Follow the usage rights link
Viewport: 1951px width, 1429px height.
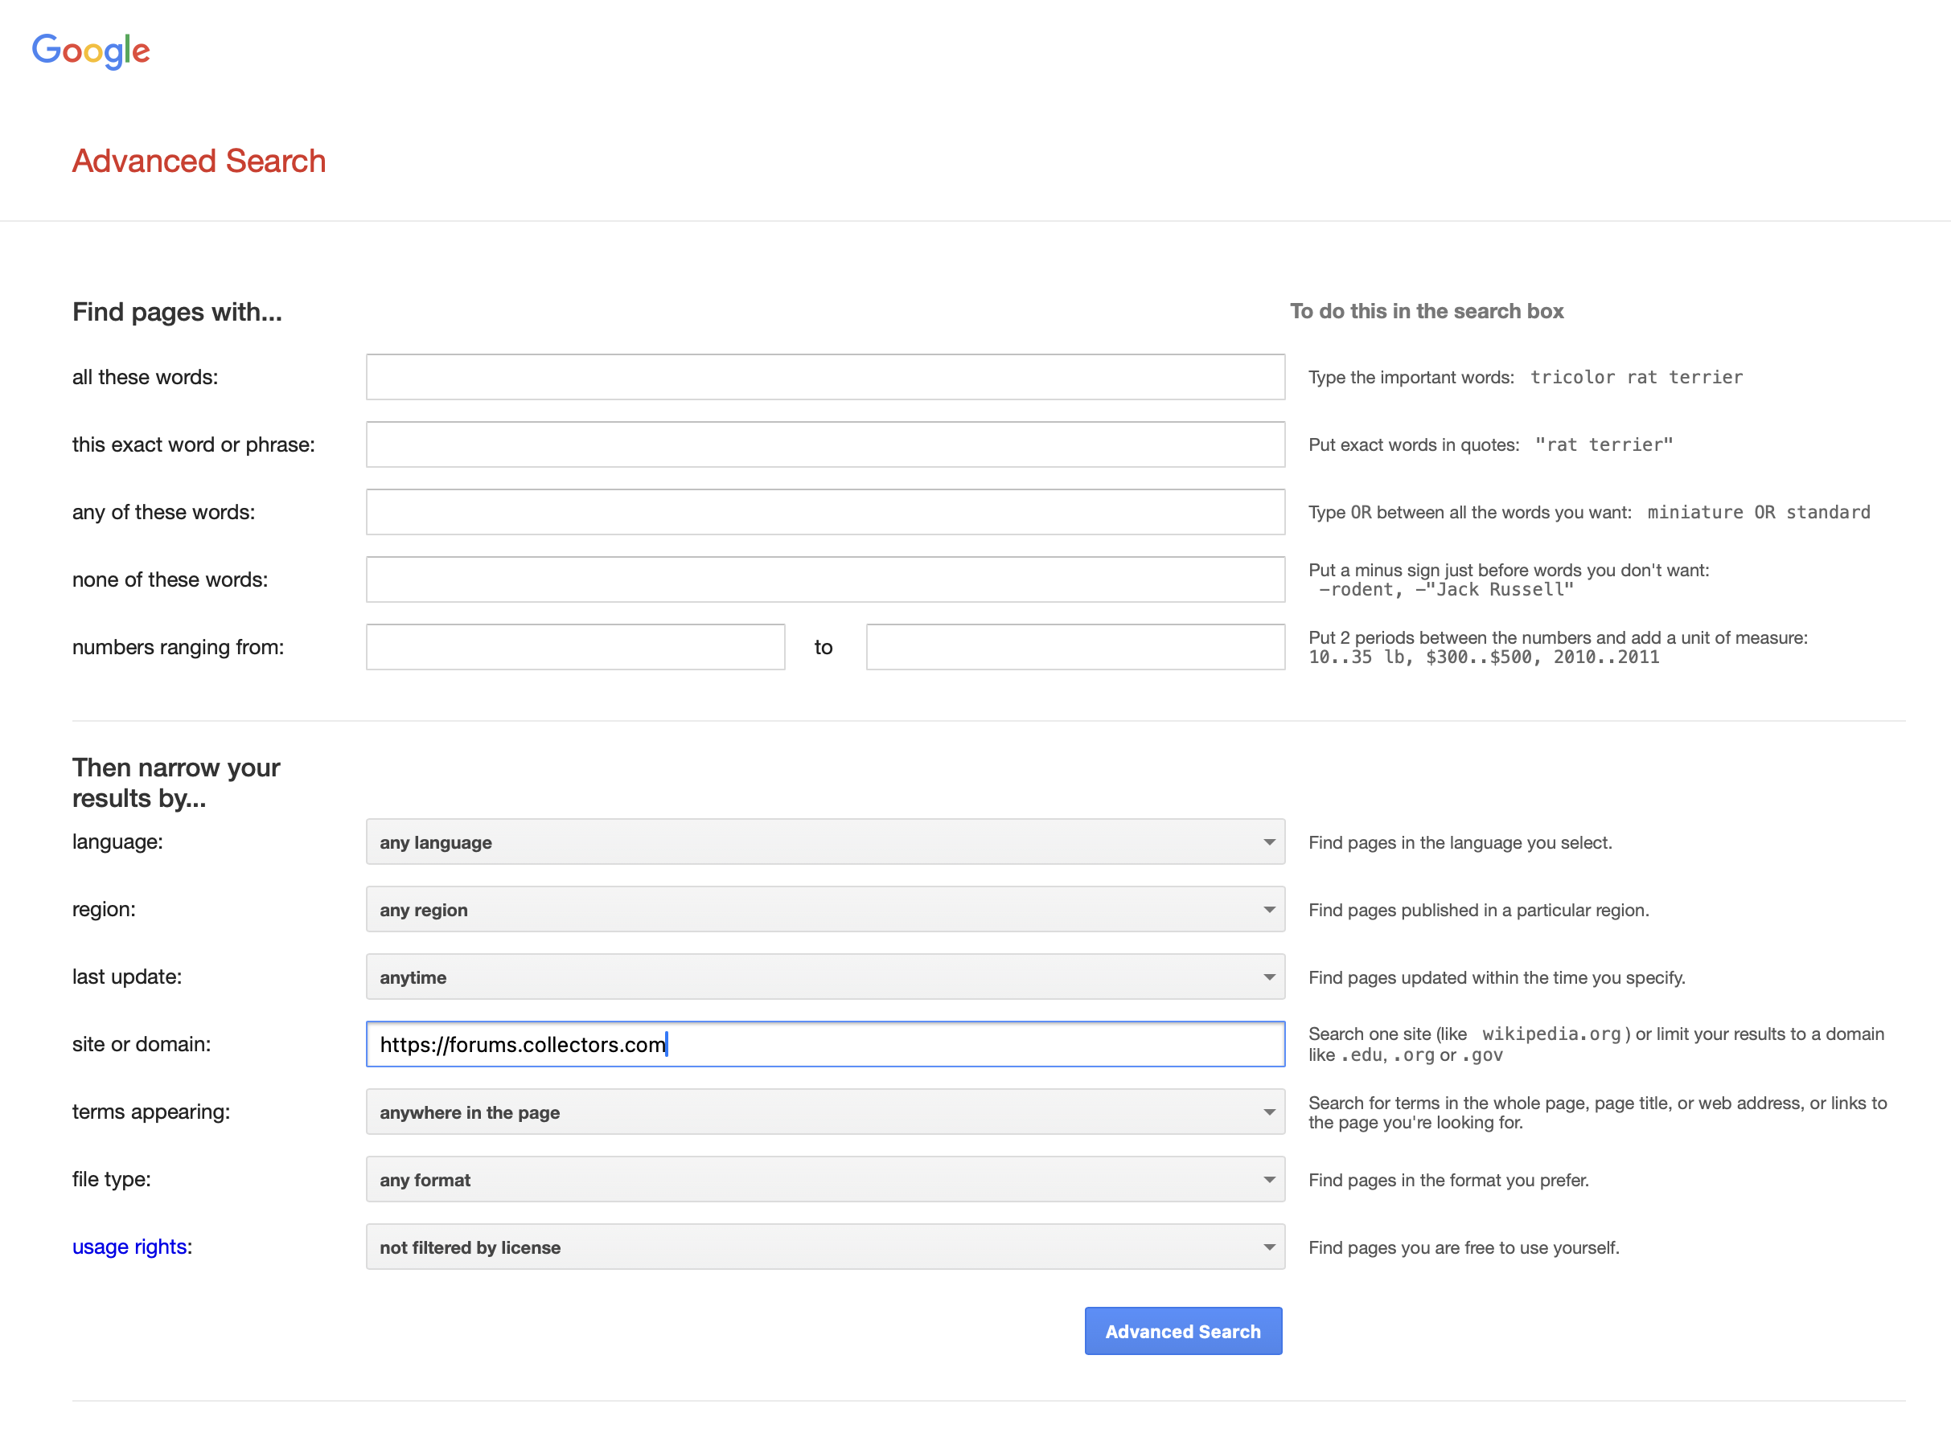[129, 1247]
